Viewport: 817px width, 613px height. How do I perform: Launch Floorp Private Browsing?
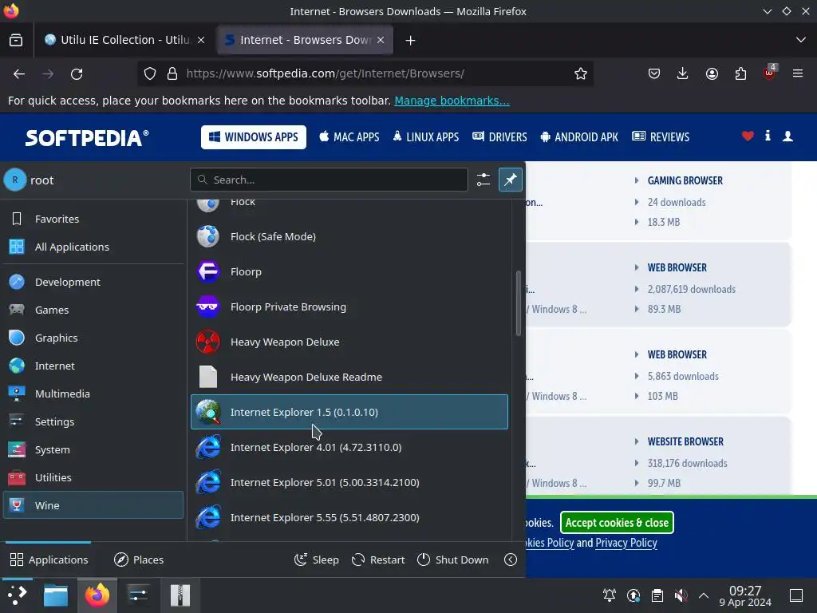[x=349, y=307]
